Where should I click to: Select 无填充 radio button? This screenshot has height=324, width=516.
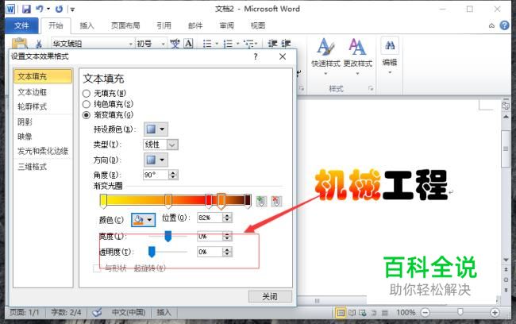click(87, 94)
